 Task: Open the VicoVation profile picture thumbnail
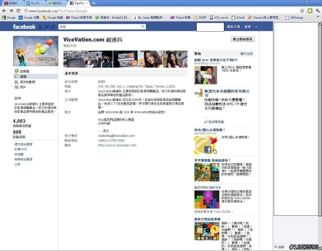(x=36, y=51)
